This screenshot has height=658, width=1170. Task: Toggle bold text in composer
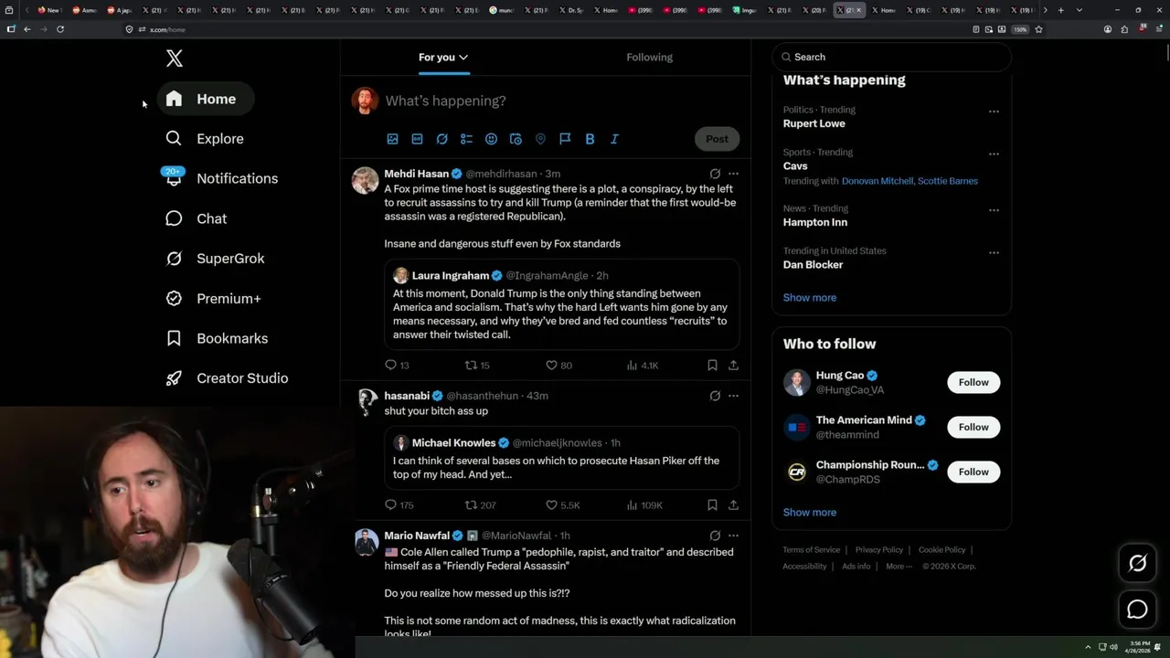point(590,139)
